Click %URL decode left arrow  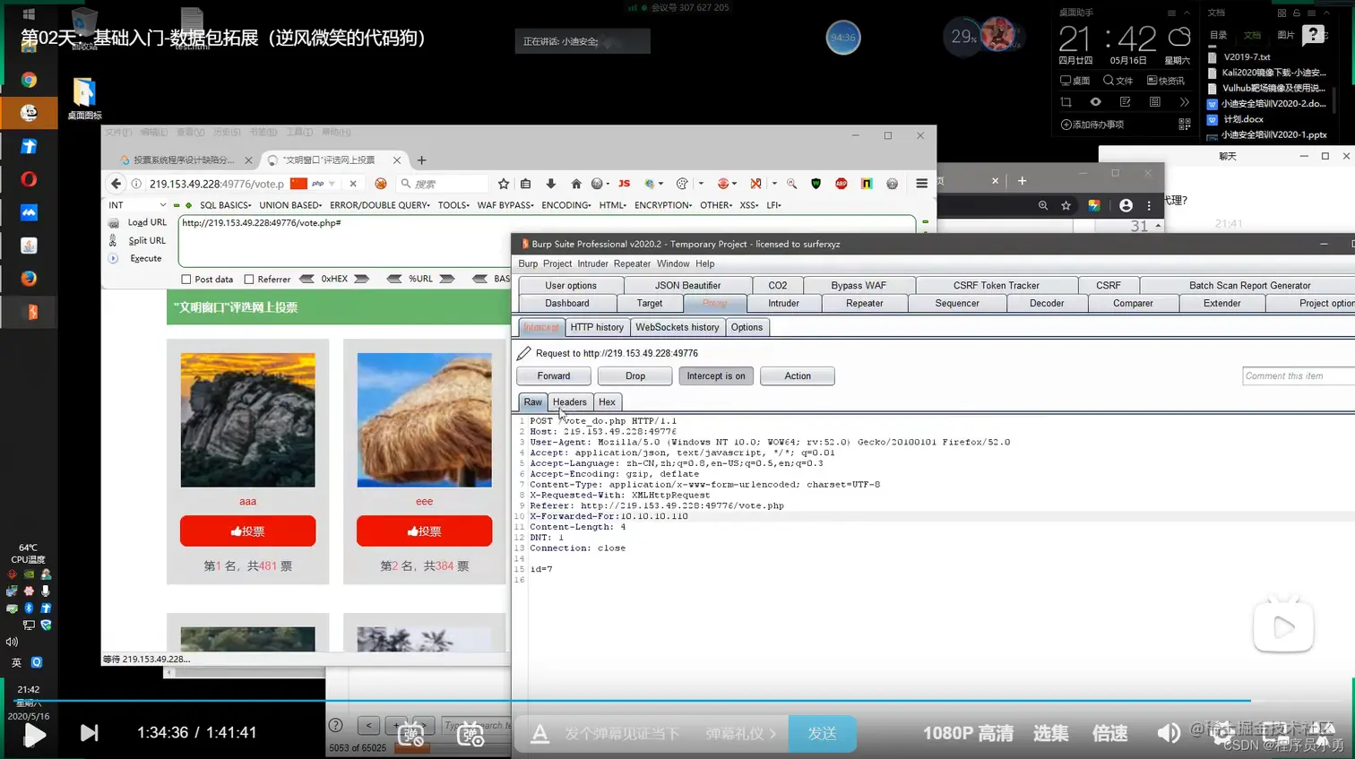(x=393, y=279)
